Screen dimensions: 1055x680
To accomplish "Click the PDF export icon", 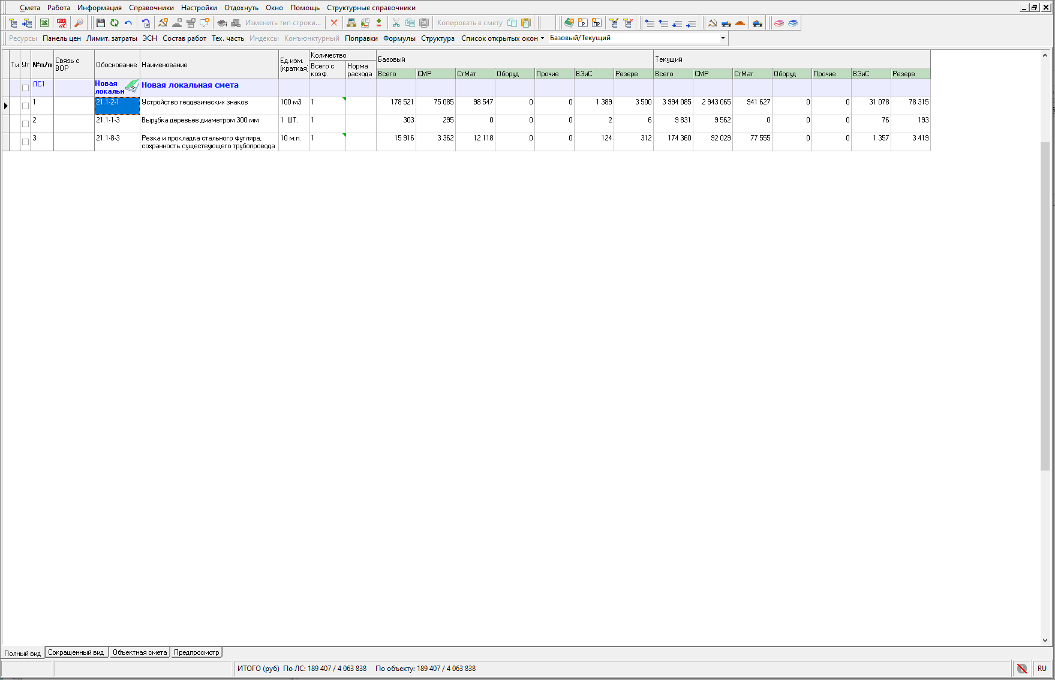I will [61, 23].
